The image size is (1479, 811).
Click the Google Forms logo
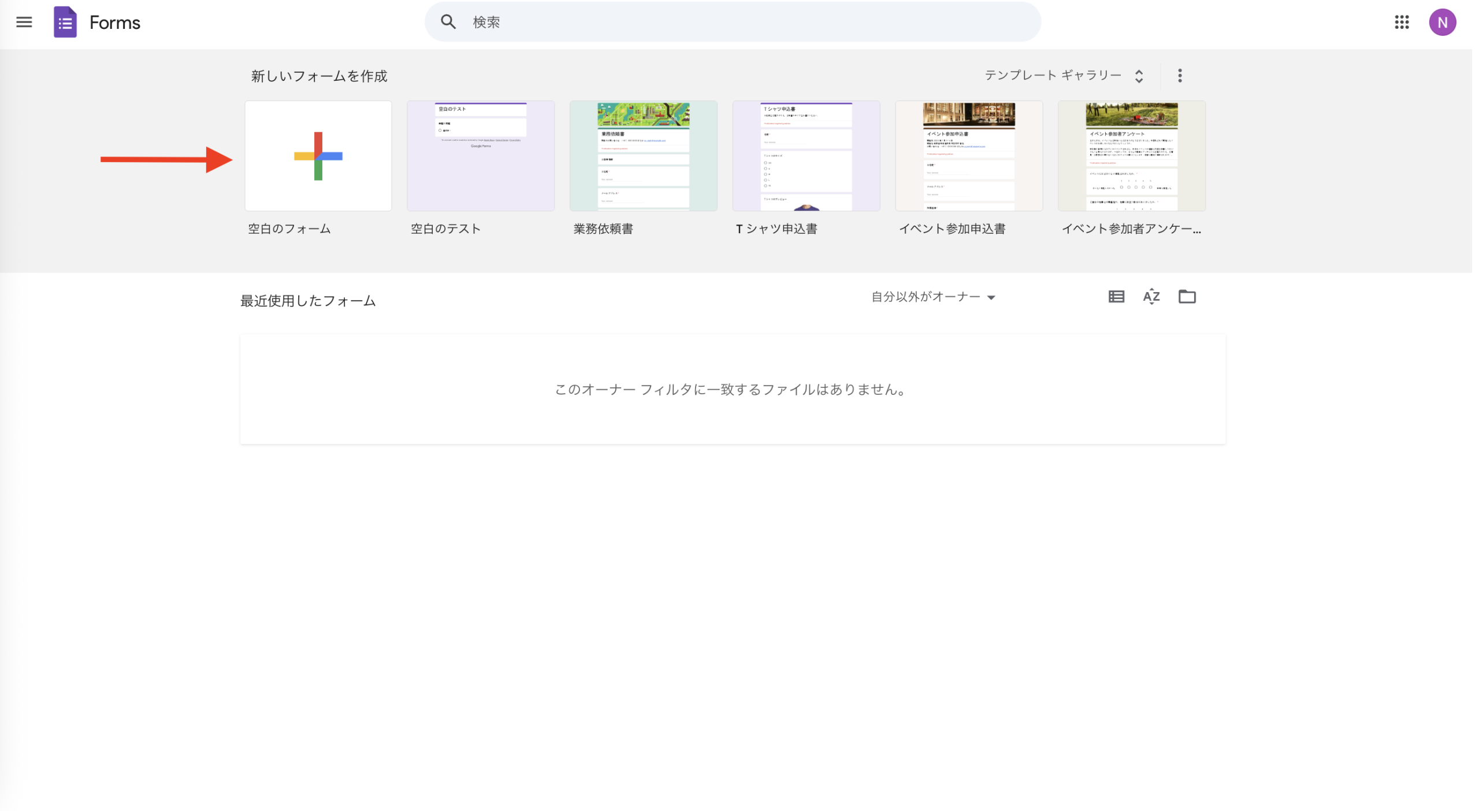pos(65,22)
